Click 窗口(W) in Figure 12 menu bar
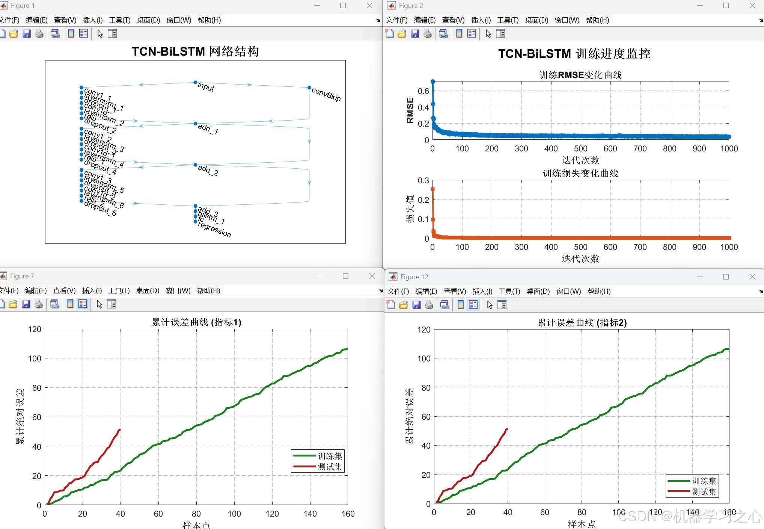 (568, 292)
